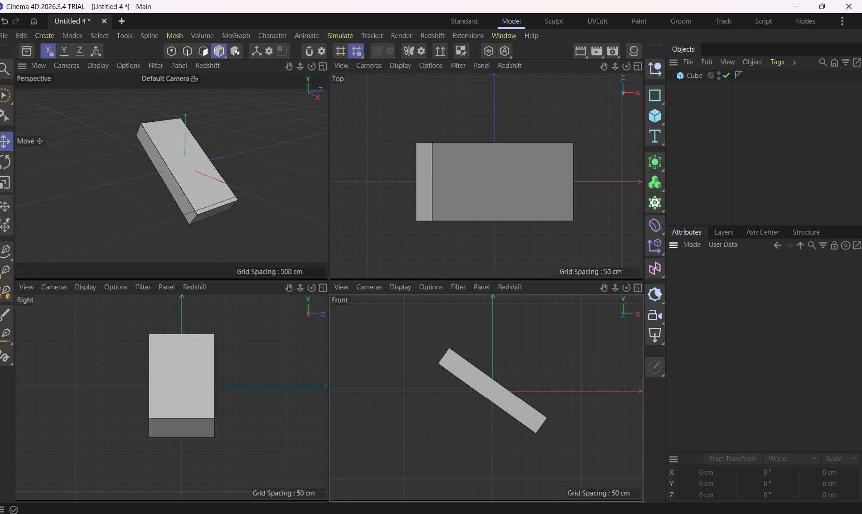This screenshot has height=514, width=862.
Task: Open the spline rectangle tool
Action: [x=655, y=96]
